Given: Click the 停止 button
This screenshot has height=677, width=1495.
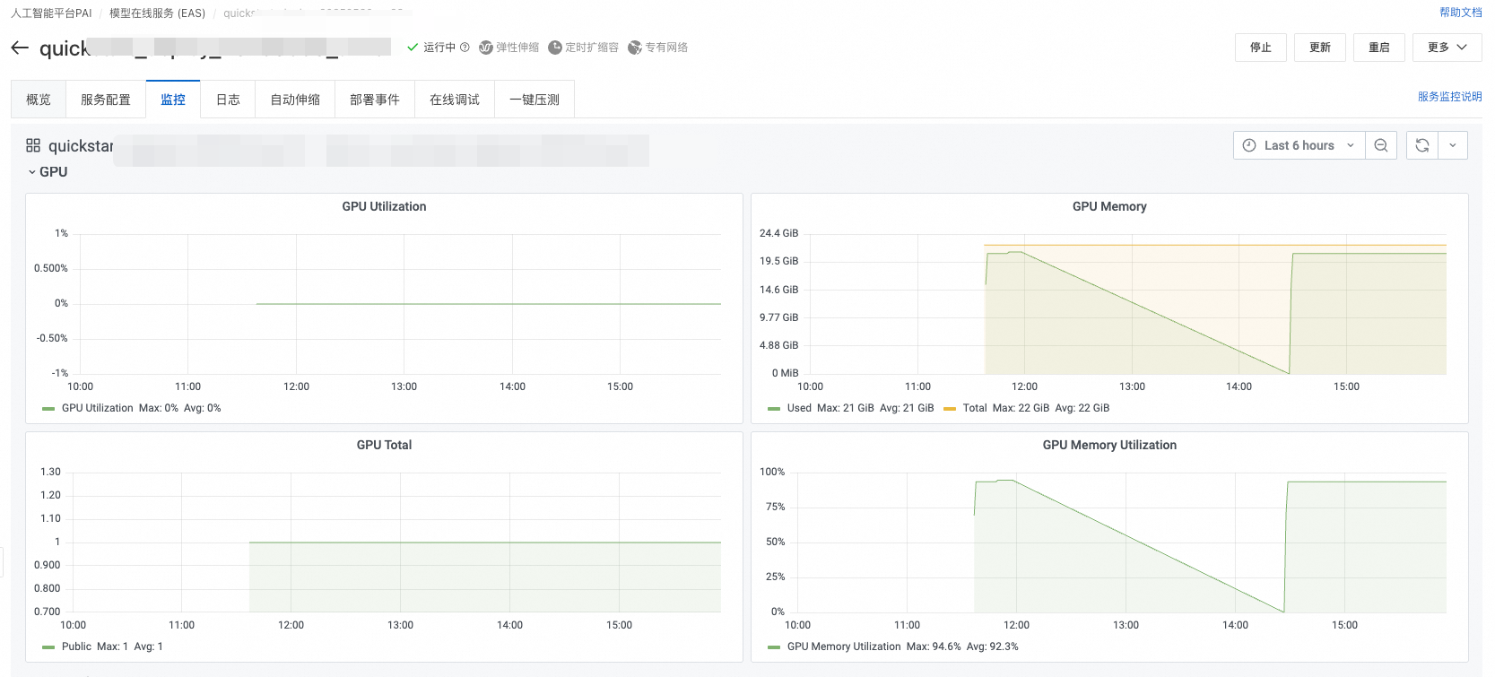Looking at the screenshot, I should click(x=1260, y=48).
